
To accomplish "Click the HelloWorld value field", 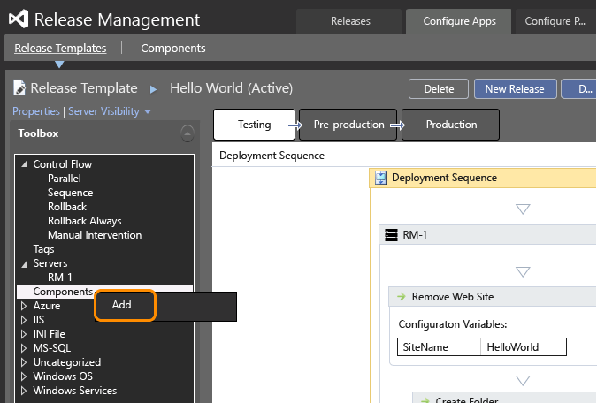I will click(x=523, y=347).
